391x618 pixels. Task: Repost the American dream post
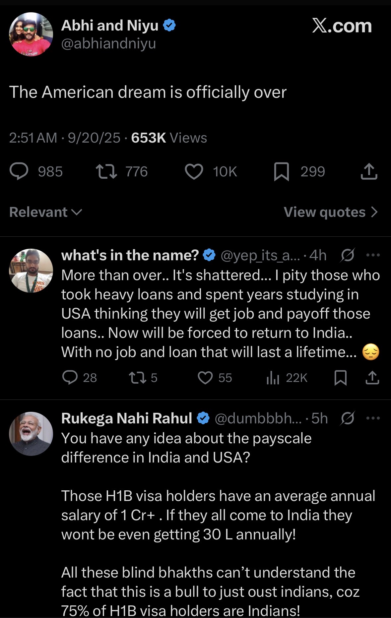tap(106, 172)
